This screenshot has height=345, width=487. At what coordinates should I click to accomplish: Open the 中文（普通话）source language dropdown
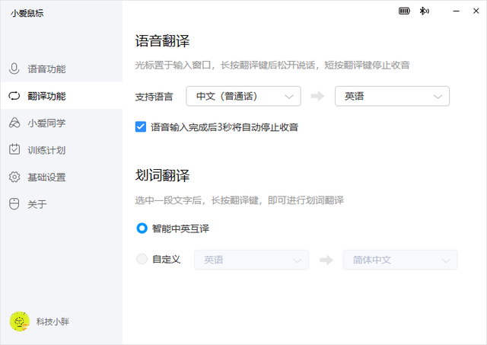(243, 97)
